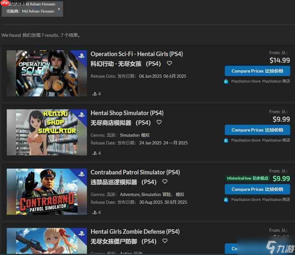Remove the Md Adnan Hossain publisher filter
The width and height of the screenshot is (295, 255).
pyautogui.click(x=59, y=9)
